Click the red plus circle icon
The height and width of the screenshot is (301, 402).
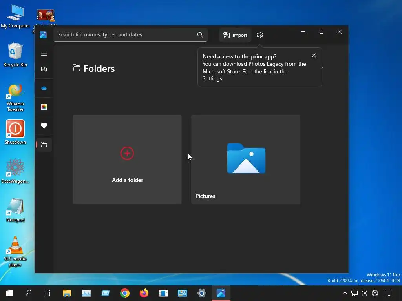pyautogui.click(x=127, y=153)
